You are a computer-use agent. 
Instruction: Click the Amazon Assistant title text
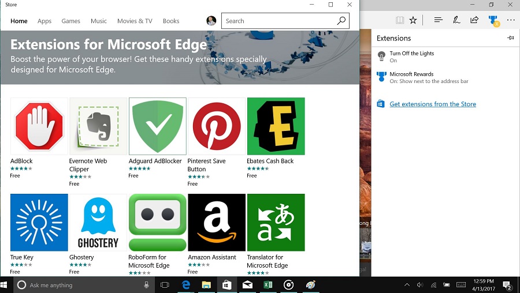tap(212, 257)
